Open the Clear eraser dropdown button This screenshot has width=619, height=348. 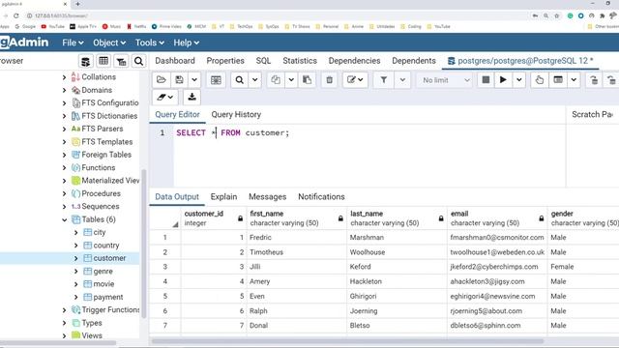[x=165, y=97]
